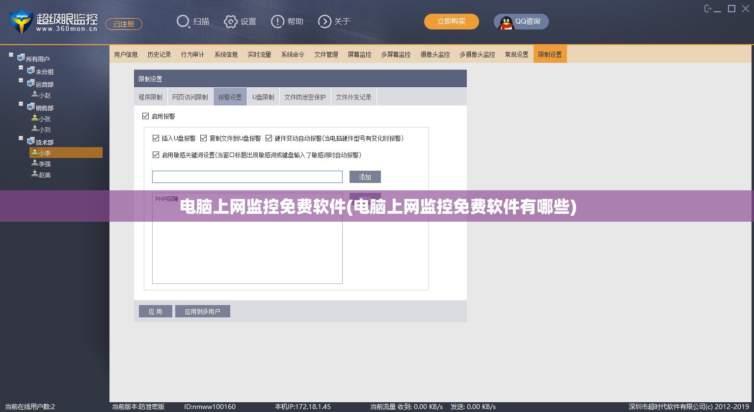Open the 系统命令 top tab
The width and height of the screenshot is (754, 412).
coord(293,54)
